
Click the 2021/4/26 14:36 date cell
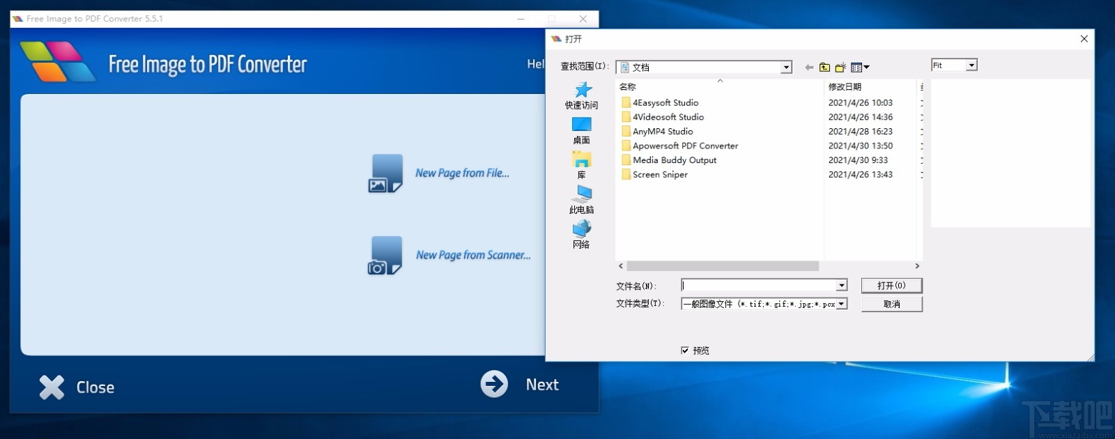[860, 117]
